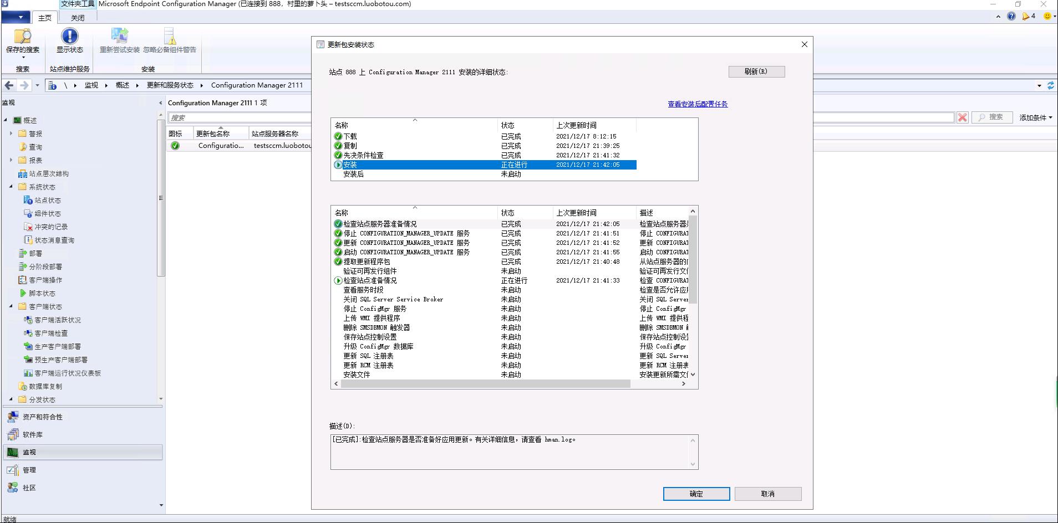Screen dimensions: 1058x523
Task: Open 查看安装后配置任务 link
Action: click(698, 104)
